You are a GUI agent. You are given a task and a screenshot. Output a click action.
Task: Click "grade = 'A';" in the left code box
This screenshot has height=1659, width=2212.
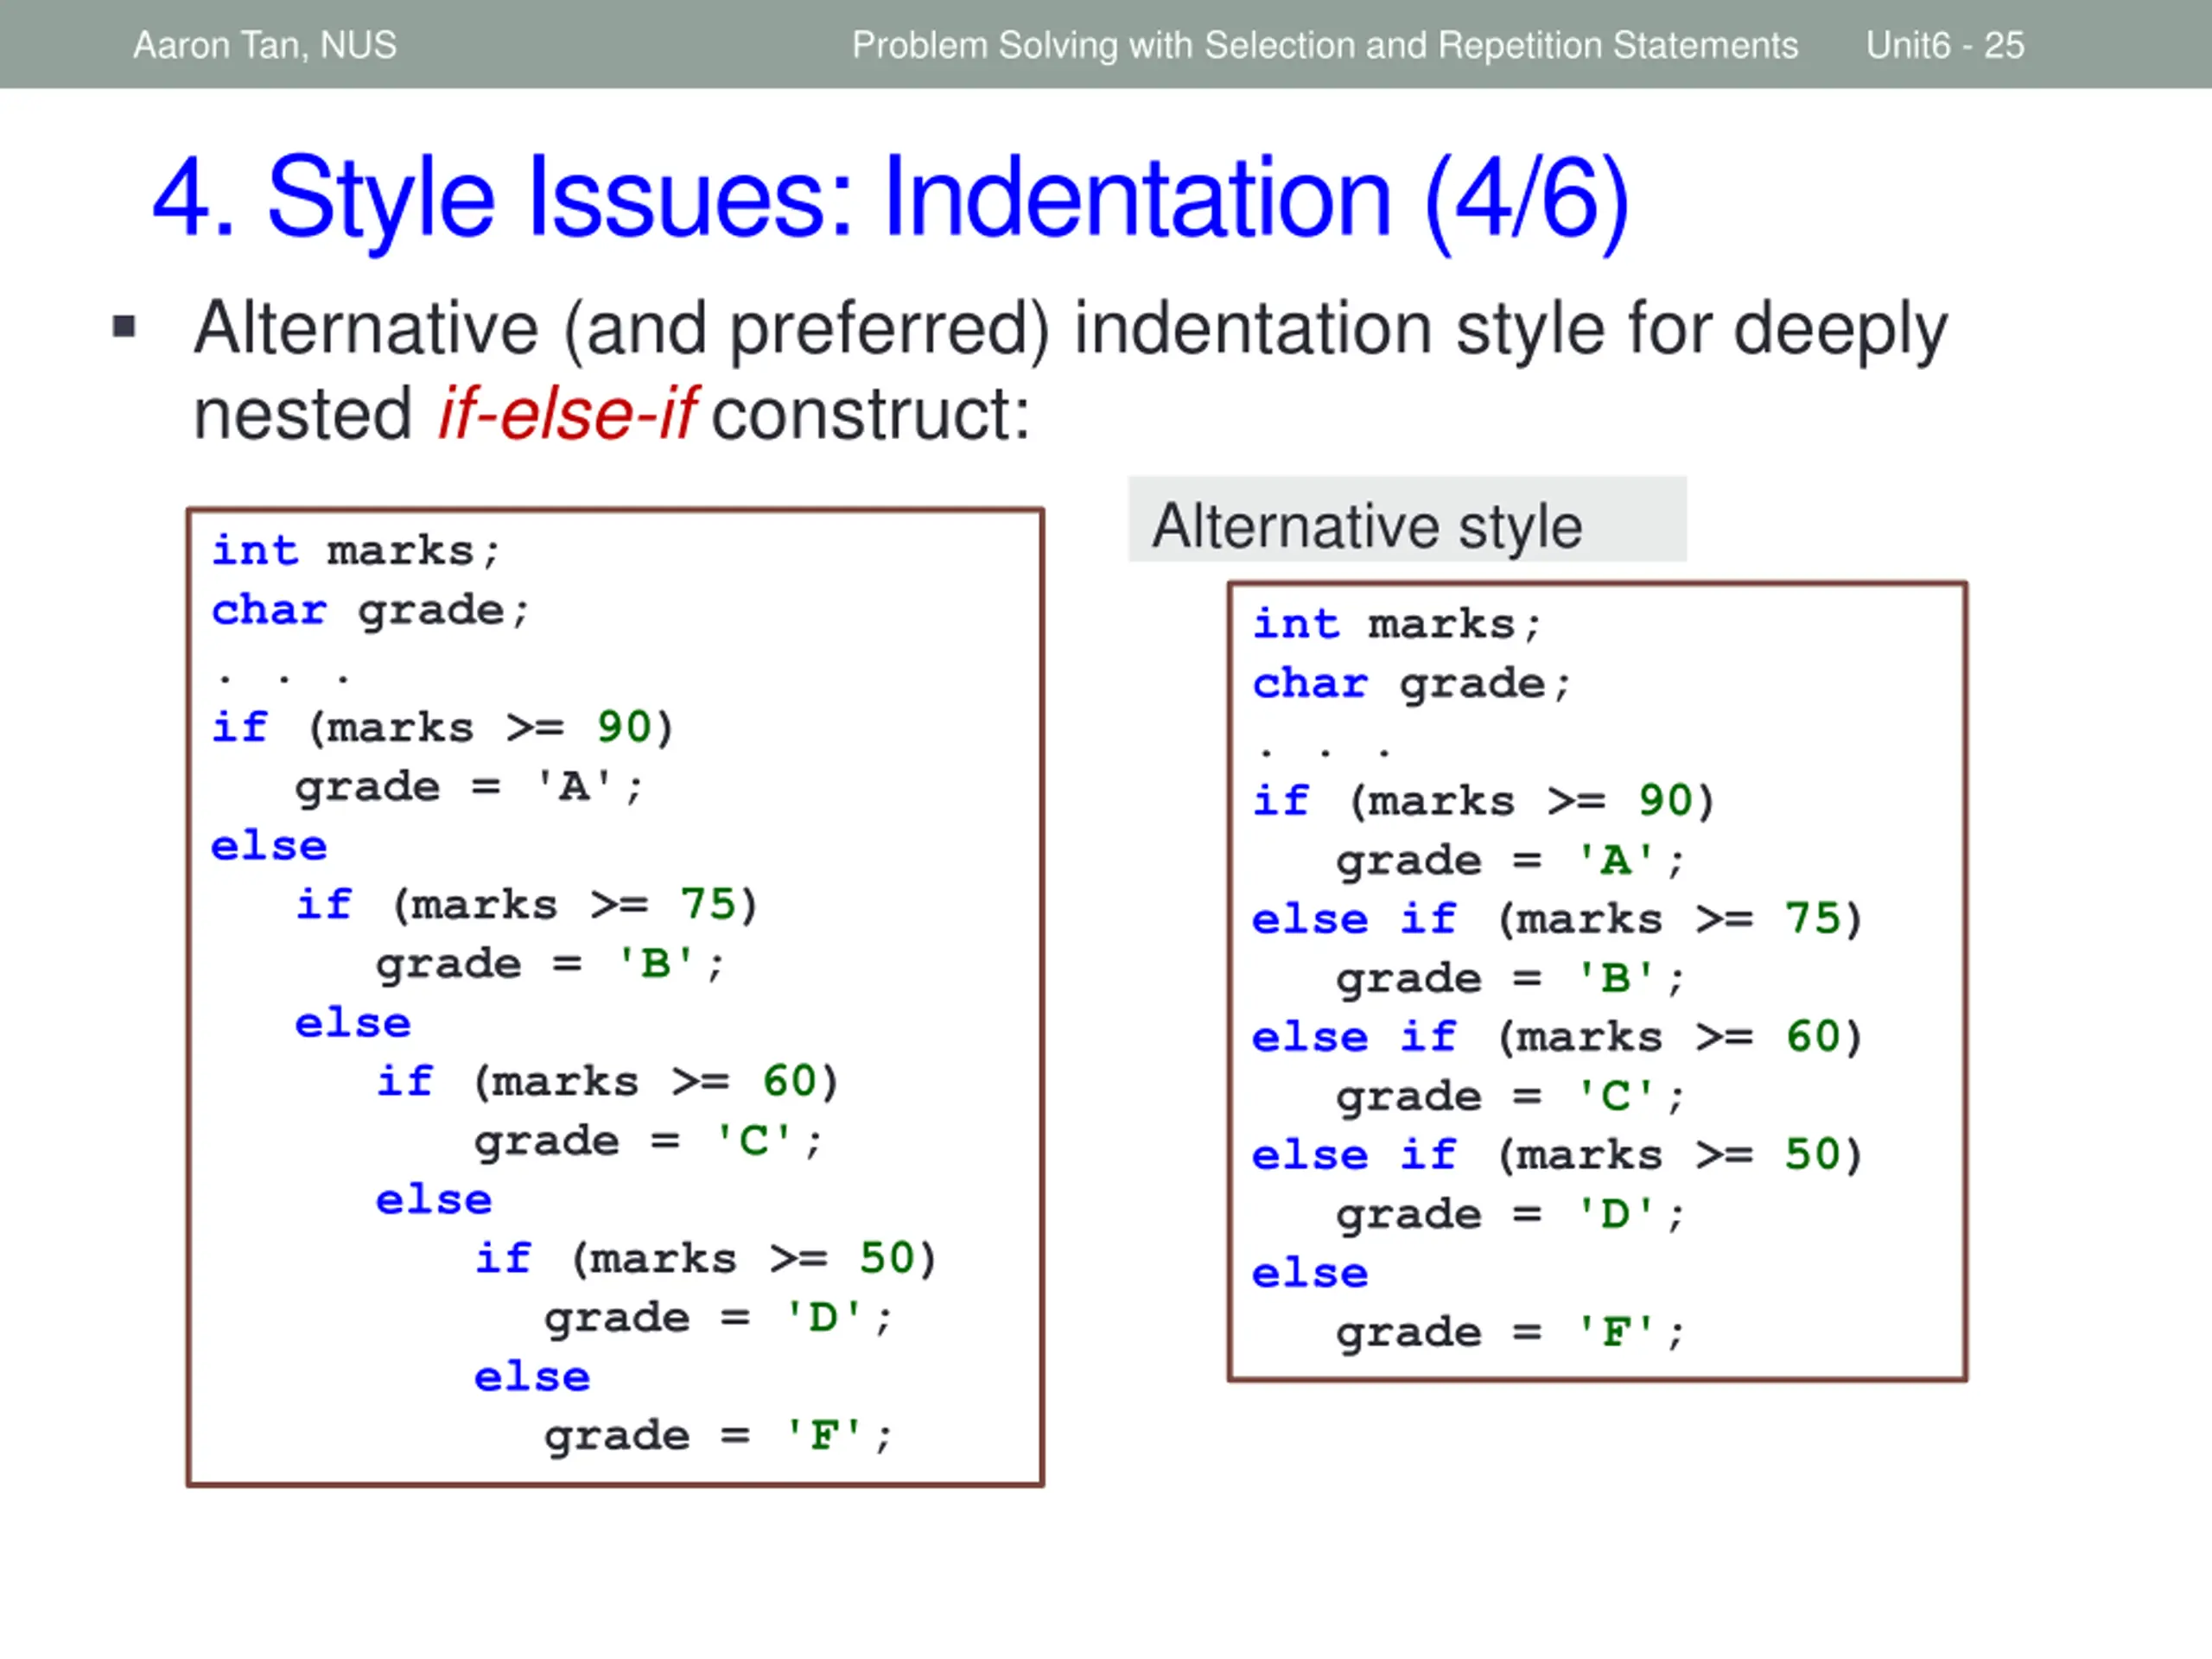469,787
